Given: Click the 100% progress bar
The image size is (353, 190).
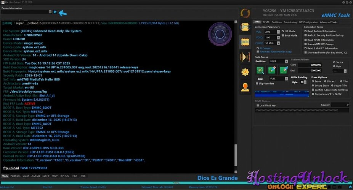Looking at the screenshot, I should (176, 183).
